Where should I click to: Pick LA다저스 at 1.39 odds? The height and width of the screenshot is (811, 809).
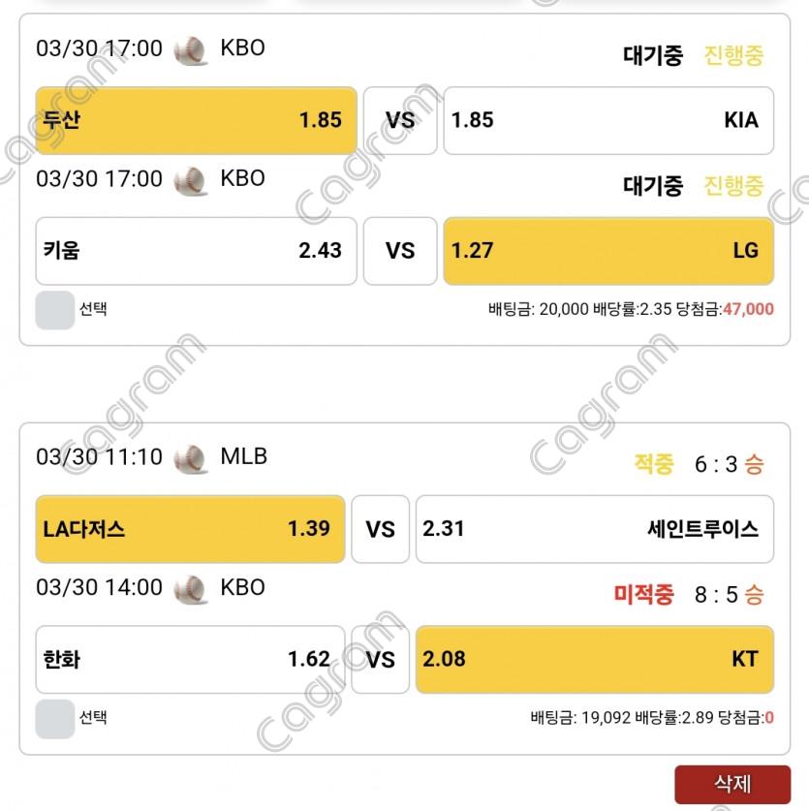[190, 529]
